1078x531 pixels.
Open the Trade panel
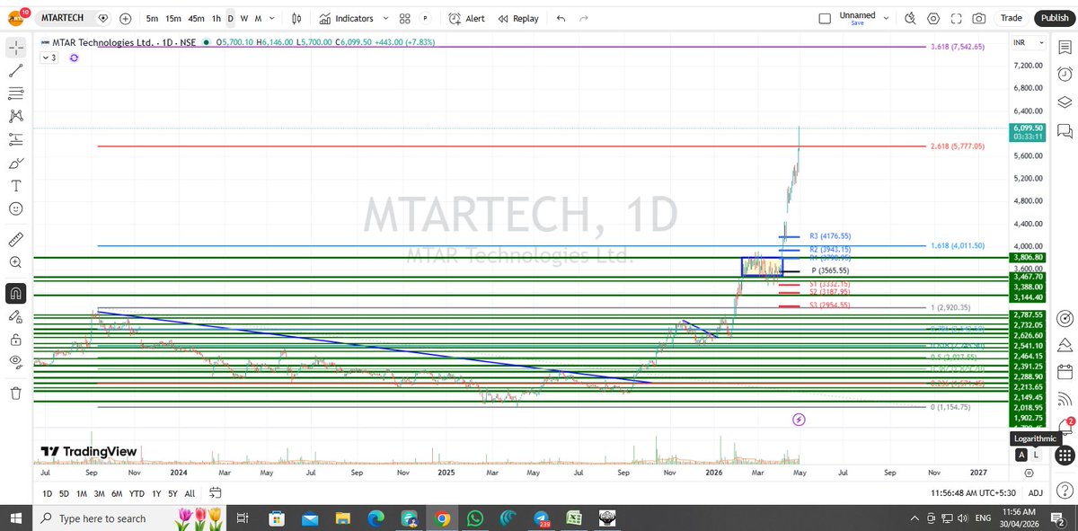1011,18
